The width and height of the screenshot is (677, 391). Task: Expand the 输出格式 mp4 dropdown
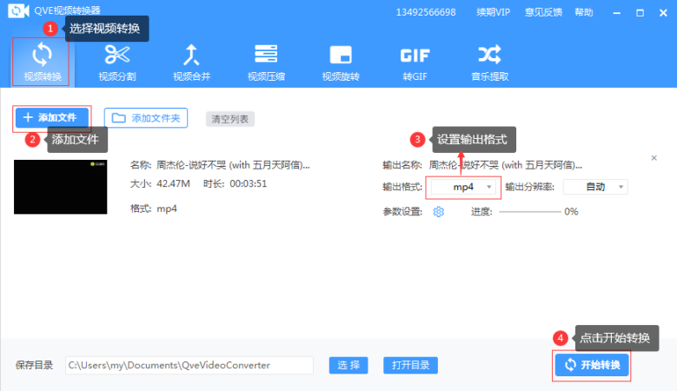(463, 187)
